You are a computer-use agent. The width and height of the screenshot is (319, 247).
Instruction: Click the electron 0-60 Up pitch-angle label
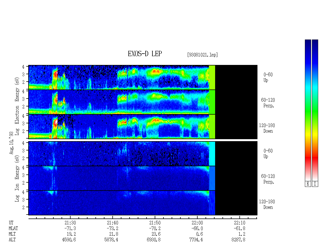[x=268, y=77]
